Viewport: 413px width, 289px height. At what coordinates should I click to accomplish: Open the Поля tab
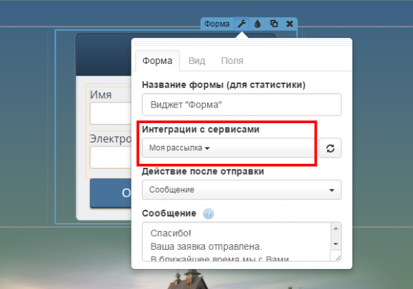point(232,61)
